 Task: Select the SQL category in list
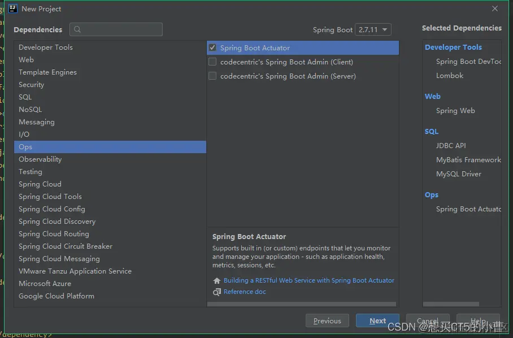pos(110,97)
